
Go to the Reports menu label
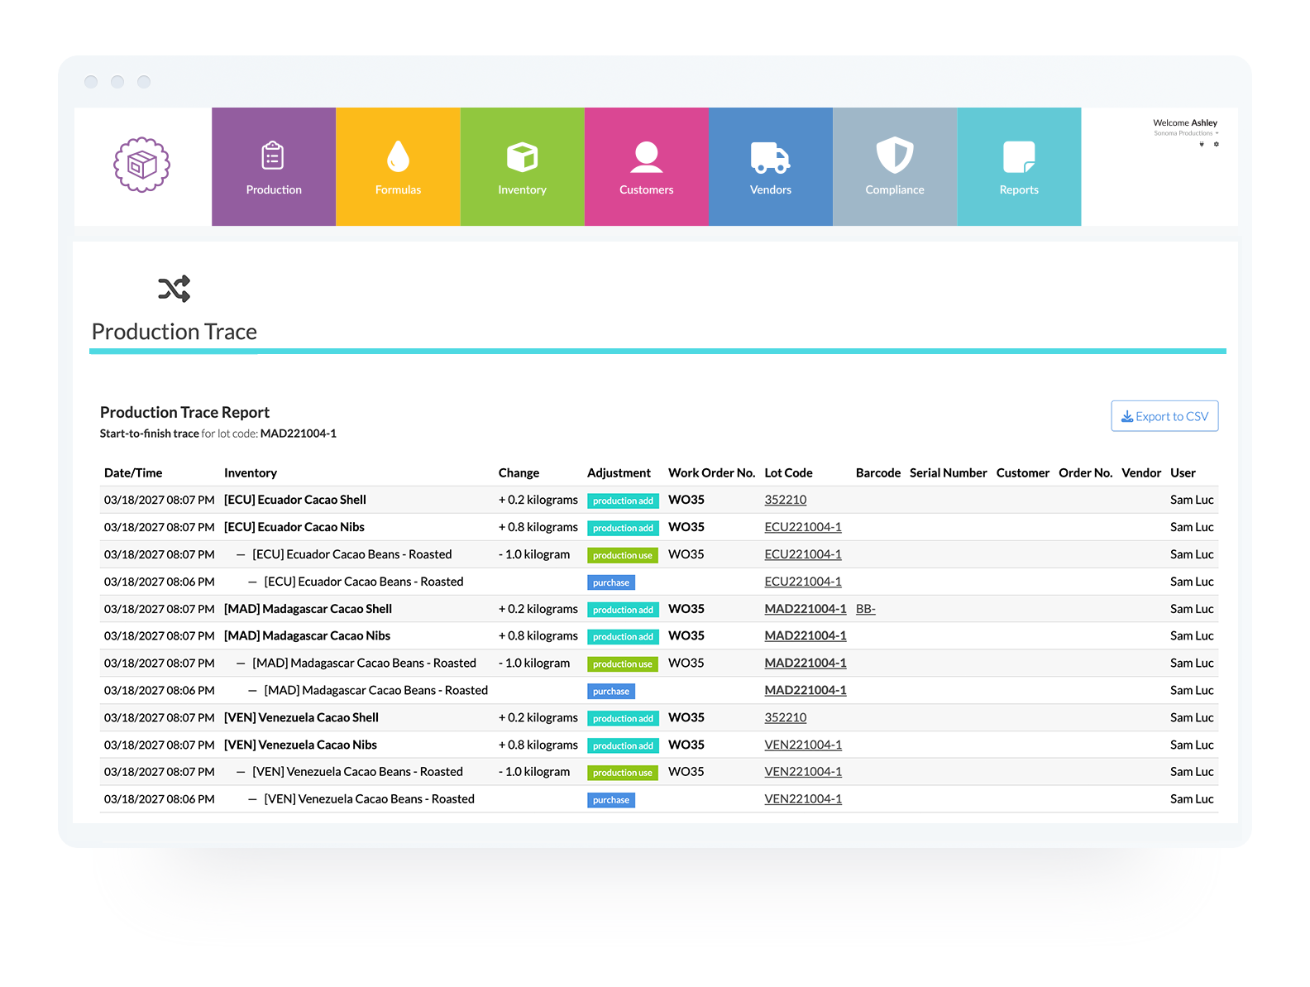pyautogui.click(x=1019, y=189)
